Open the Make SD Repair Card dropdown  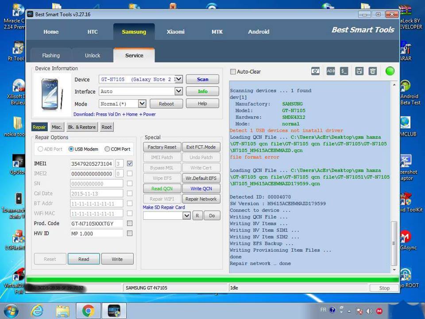point(186,216)
